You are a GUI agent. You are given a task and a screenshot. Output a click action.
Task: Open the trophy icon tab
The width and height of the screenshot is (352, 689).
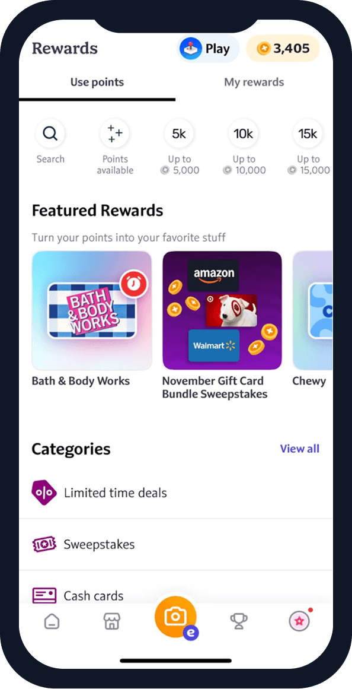239,621
